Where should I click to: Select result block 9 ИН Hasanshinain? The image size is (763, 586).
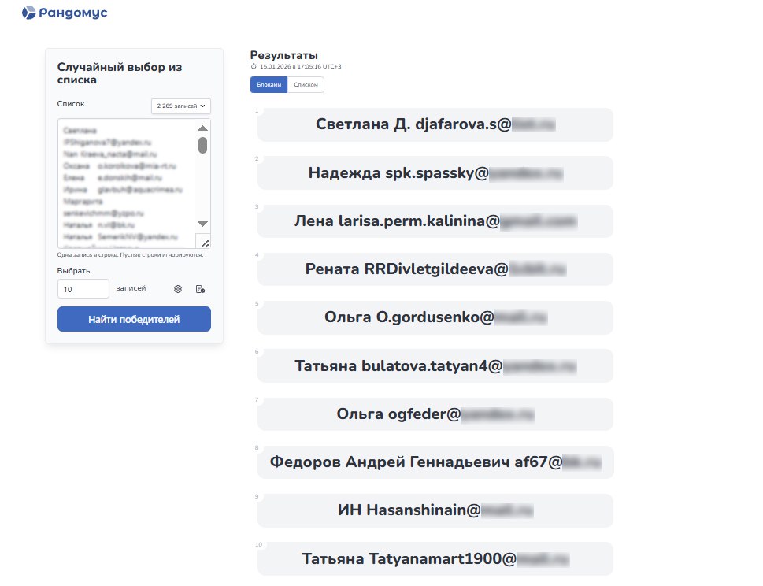pos(435,510)
